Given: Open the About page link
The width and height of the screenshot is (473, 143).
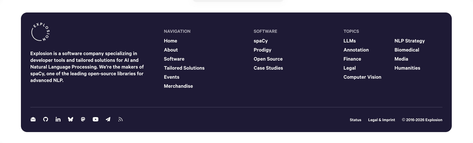Looking at the screenshot, I should pyautogui.click(x=171, y=50).
